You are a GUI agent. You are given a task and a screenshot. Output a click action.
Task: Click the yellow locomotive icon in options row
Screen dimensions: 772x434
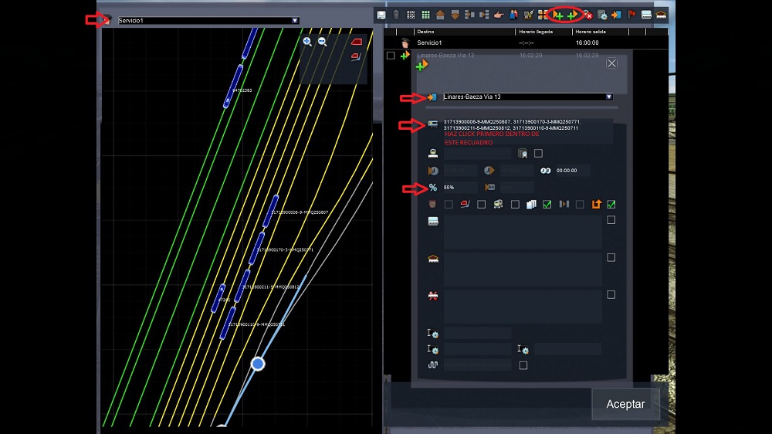coord(498,204)
